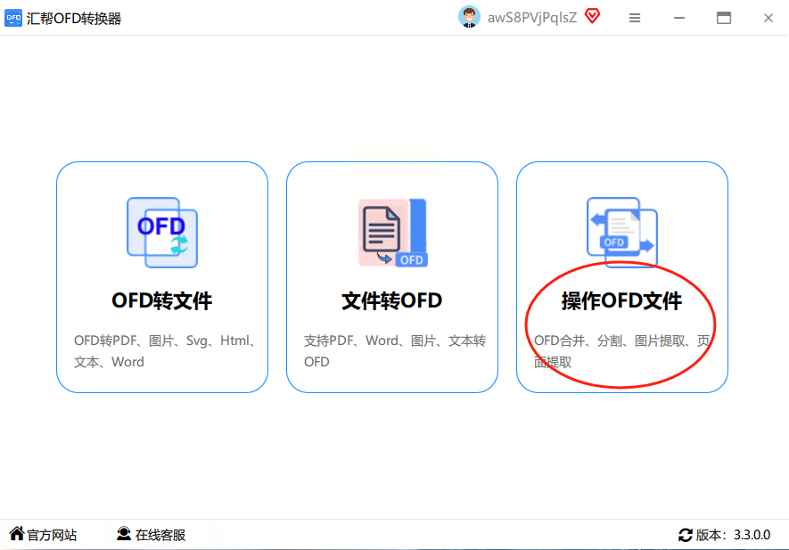Visit the 官方网站 link
Viewport: 789px width, 550px height.
click(52, 535)
